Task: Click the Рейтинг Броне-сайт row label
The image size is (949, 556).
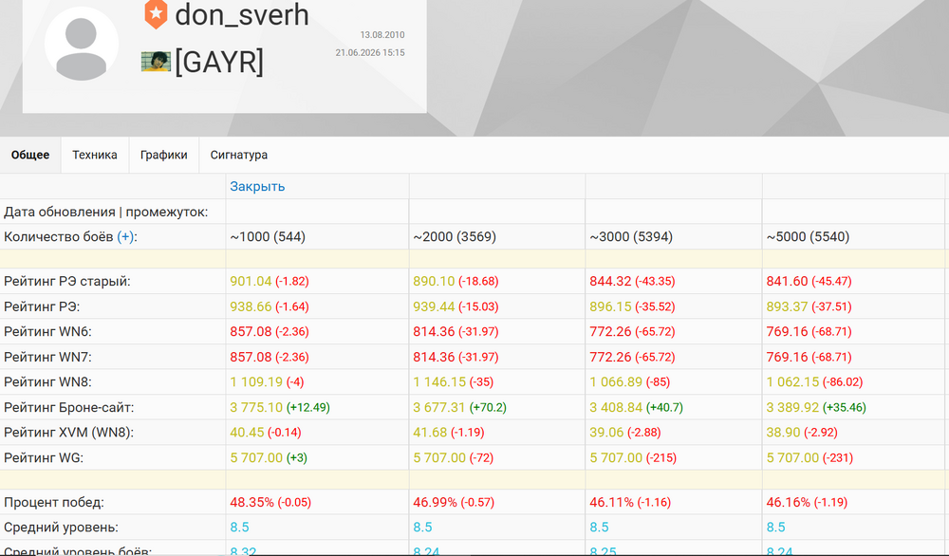Action: 69,408
